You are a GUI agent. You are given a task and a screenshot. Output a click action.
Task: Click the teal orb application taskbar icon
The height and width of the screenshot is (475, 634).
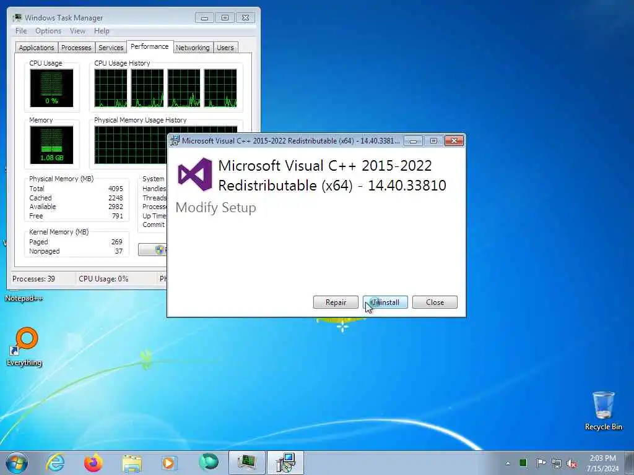[209, 463]
